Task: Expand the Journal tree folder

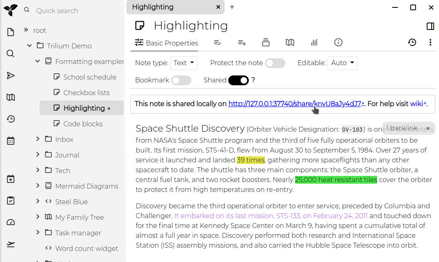Action: pos(38,155)
